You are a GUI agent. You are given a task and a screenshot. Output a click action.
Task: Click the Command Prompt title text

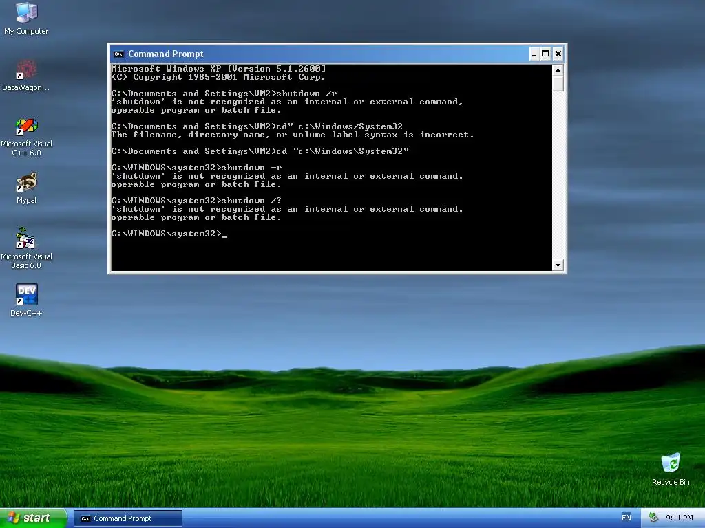tap(165, 54)
